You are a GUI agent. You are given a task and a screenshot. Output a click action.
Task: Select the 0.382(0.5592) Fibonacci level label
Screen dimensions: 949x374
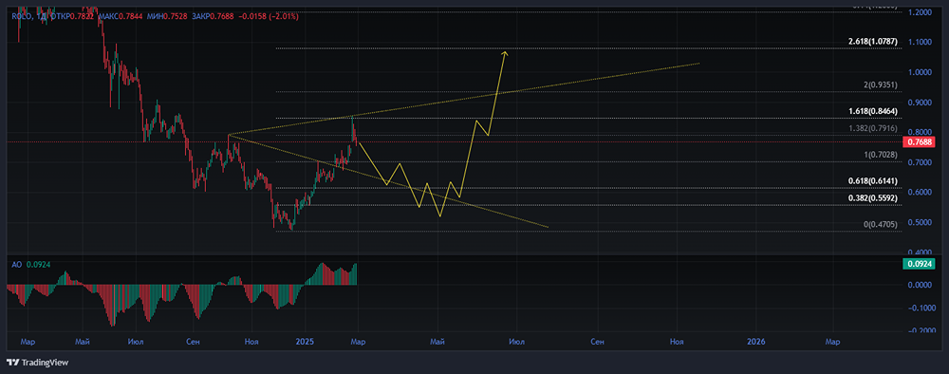pos(873,197)
